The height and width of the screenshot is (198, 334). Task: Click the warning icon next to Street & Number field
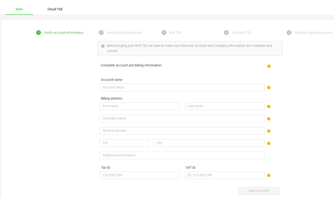tap(269, 131)
